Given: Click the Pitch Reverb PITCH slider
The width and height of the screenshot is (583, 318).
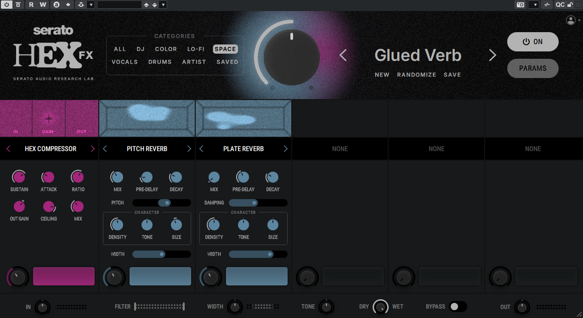Looking at the screenshot, I should (x=162, y=203).
